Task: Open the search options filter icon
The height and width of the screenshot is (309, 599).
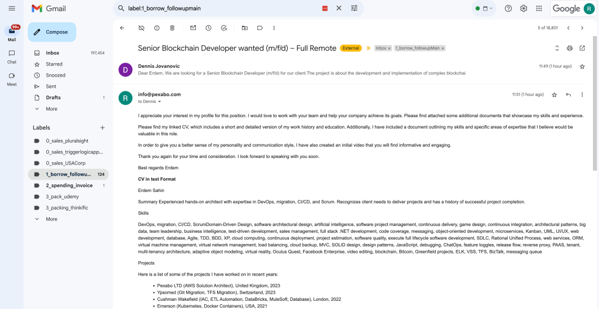Action: [354, 8]
